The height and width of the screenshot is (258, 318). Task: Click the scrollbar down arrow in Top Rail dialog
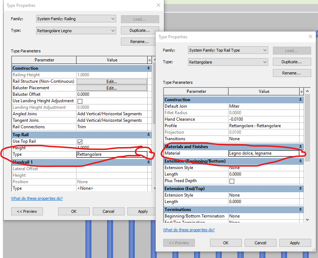(307, 219)
